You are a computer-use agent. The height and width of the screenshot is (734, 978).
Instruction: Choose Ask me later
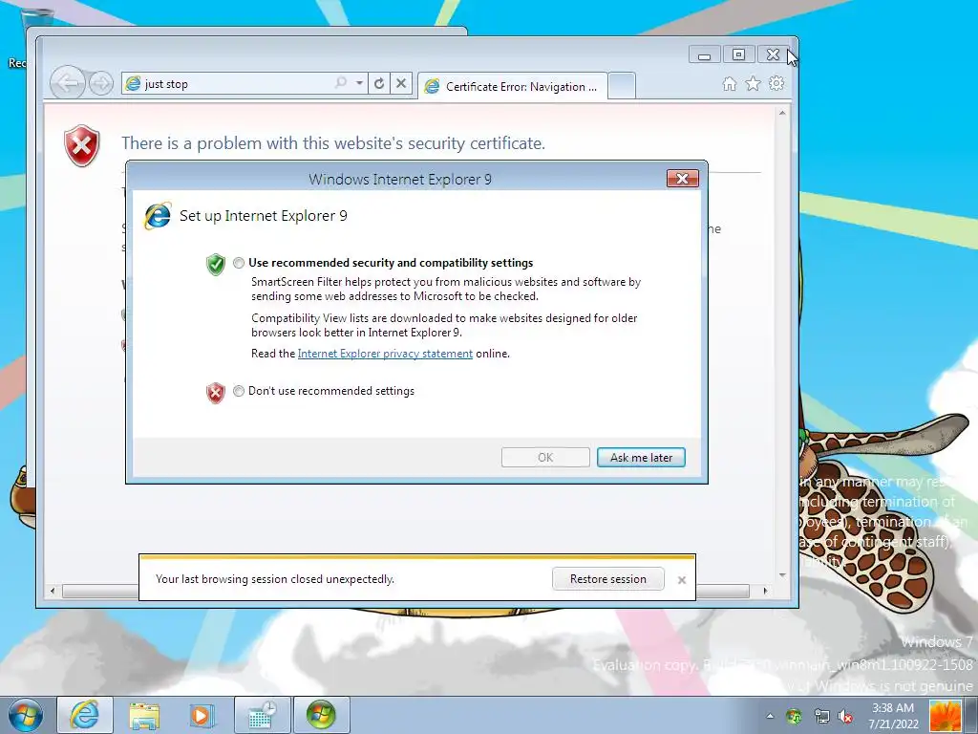tap(641, 458)
